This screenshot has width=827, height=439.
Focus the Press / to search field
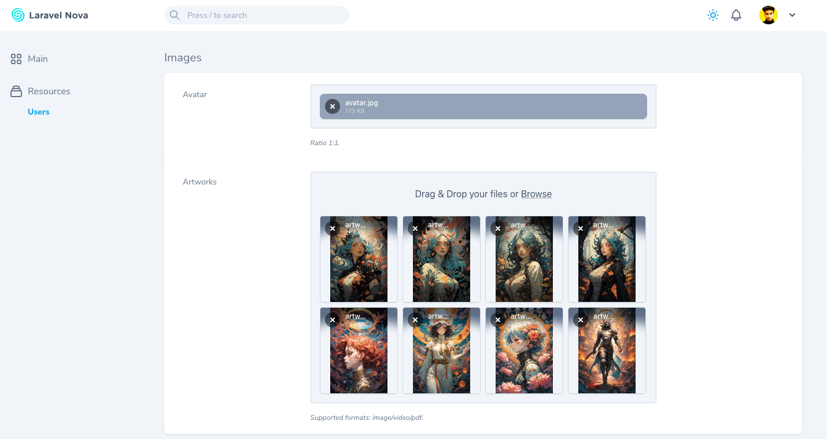coord(257,15)
